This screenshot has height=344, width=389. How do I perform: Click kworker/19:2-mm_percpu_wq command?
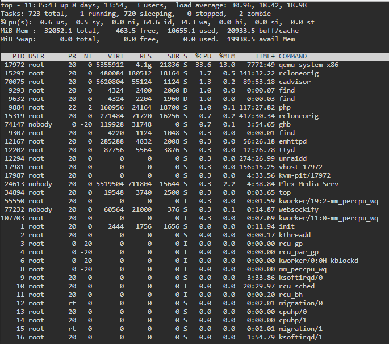point(328,201)
